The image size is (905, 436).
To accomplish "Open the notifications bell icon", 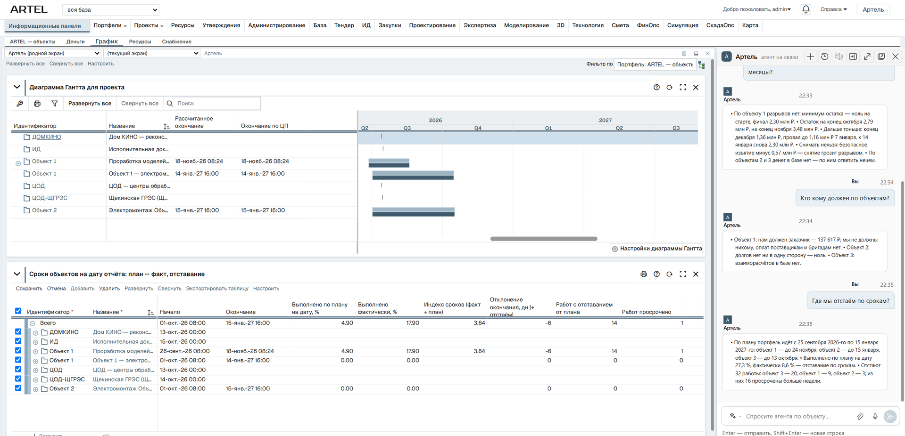I will 805,9.
